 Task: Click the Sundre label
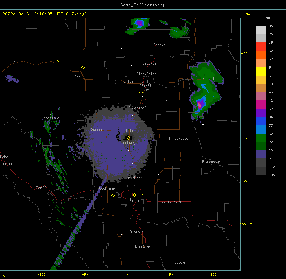(97, 130)
